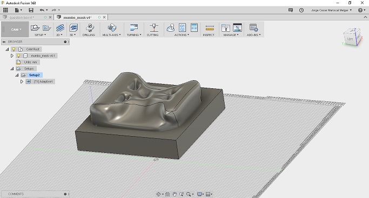Open the ADD-INS dropdown menu
Screen dimensions: 369x198
coord(254,35)
